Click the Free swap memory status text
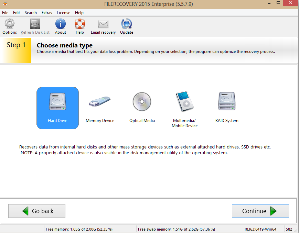 click(177, 229)
